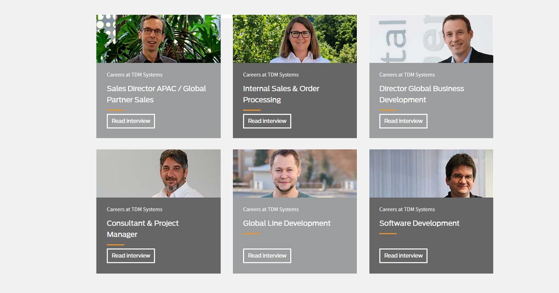The image size is (559, 293).
Task: Click the Global Line Development heading
Action: pyautogui.click(x=286, y=223)
